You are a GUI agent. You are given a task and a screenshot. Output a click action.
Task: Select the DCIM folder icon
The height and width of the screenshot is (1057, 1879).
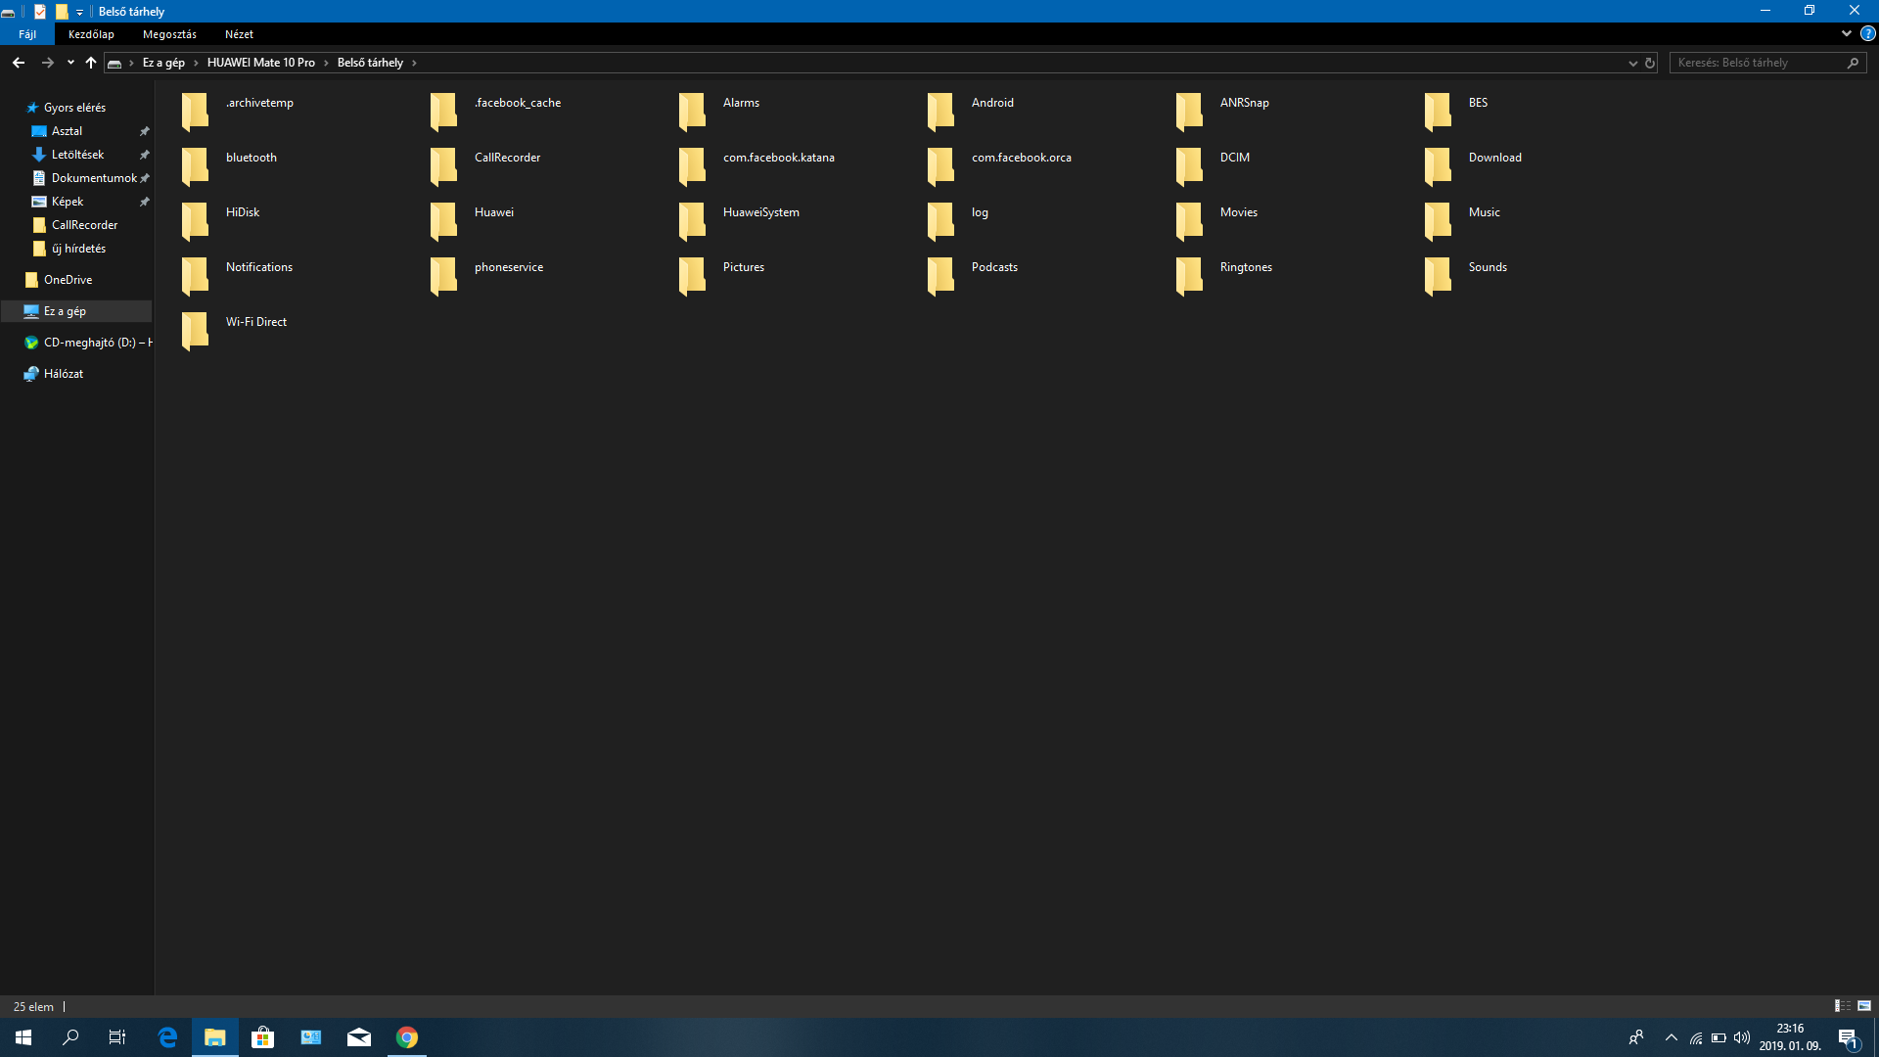click(1189, 166)
